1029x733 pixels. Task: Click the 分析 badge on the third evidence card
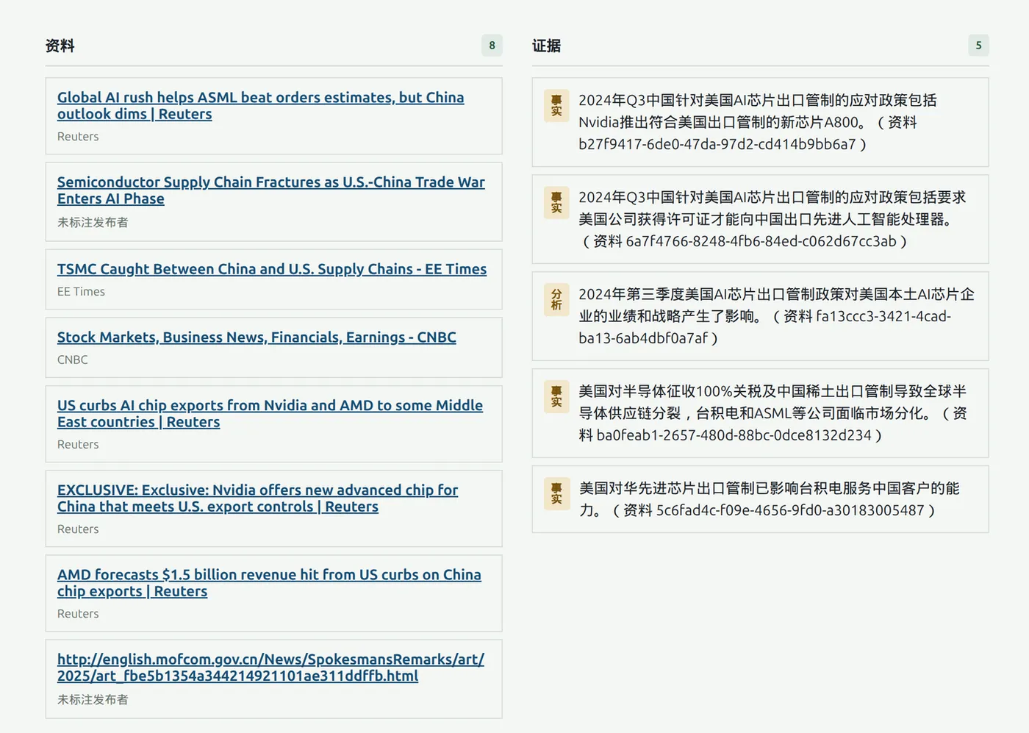pyautogui.click(x=556, y=299)
